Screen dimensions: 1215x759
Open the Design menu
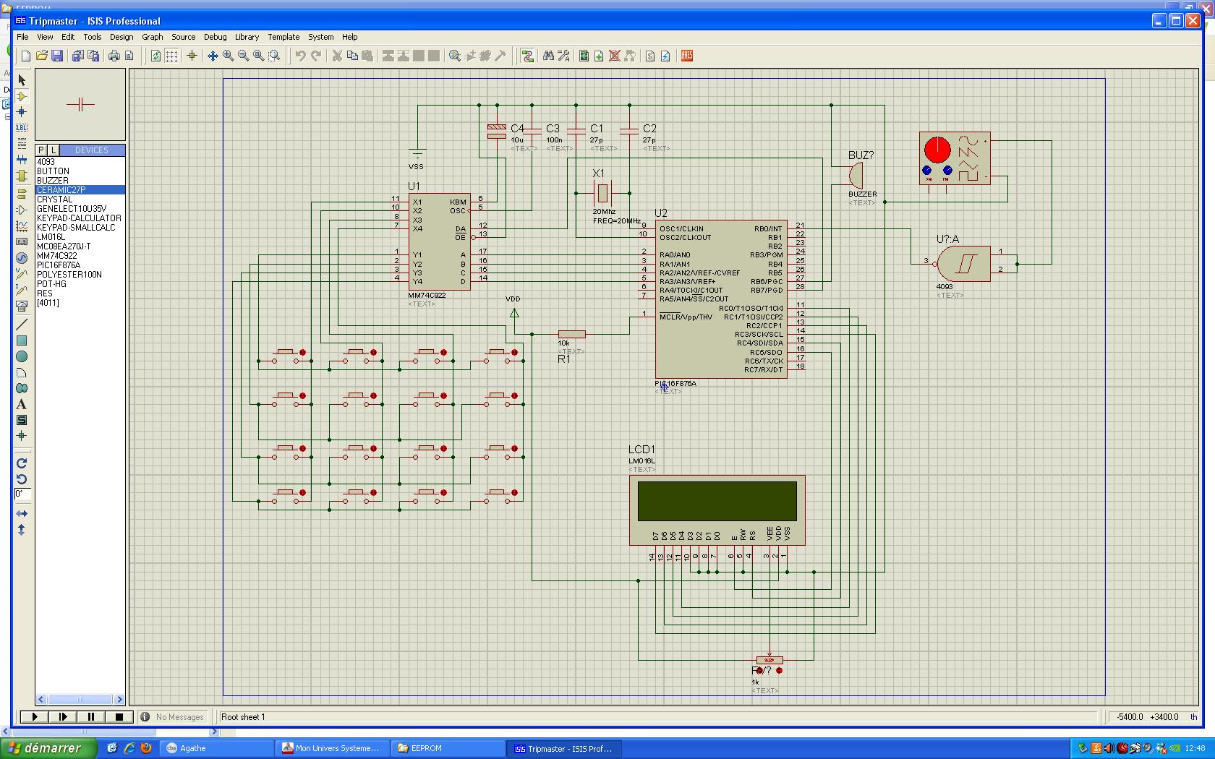click(x=121, y=37)
